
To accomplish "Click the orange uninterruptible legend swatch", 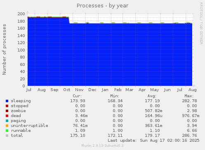I will click(7, 126).
